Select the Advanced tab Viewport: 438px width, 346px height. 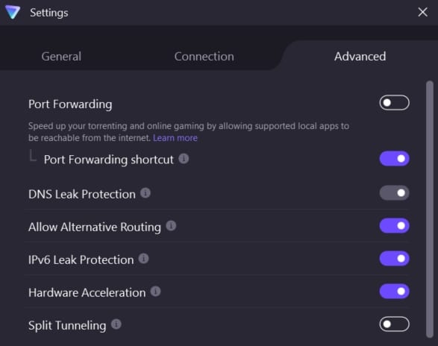click(x=360, y=57)
